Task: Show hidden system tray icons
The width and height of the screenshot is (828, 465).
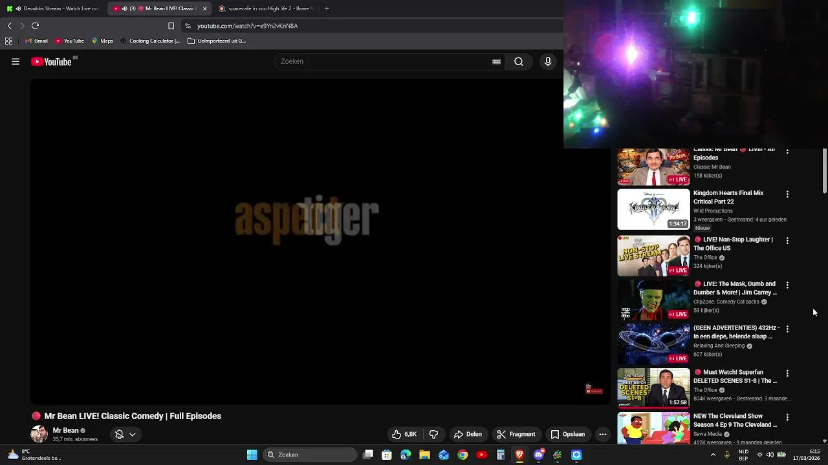Action: click(x=713, y=455)
